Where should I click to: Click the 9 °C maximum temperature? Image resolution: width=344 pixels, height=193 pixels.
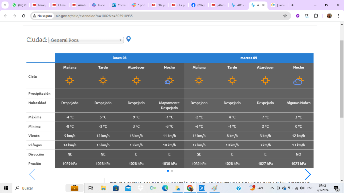[x=136, y=117]
